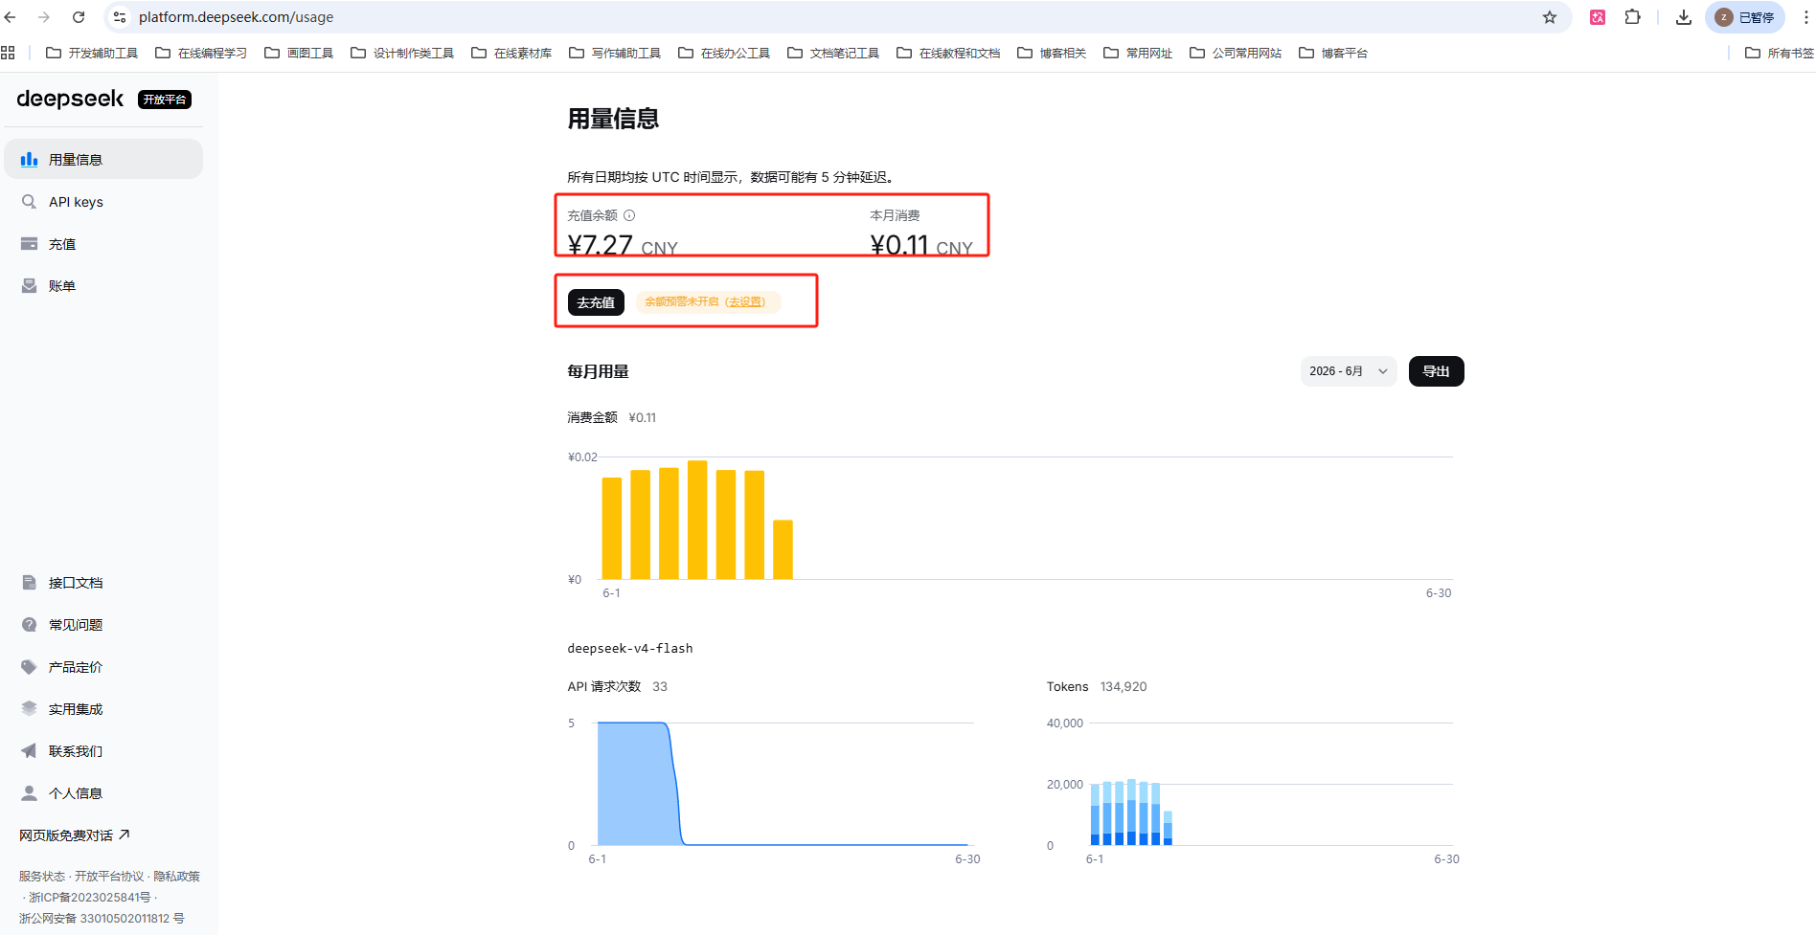Click the tallest yellow bar in spending chart
This screenshot has width=1816, height=935.
[x=697, y=520]
